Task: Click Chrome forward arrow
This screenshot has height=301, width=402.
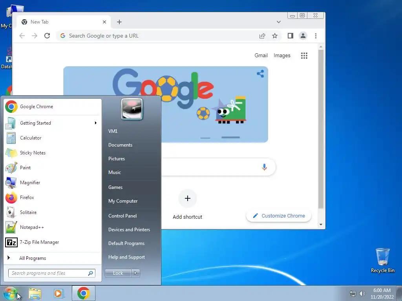Action: 35,36
